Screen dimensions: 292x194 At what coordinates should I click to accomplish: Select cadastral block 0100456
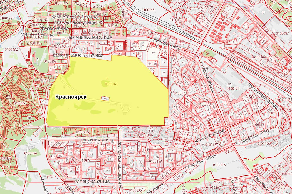[x=30, y=153]
